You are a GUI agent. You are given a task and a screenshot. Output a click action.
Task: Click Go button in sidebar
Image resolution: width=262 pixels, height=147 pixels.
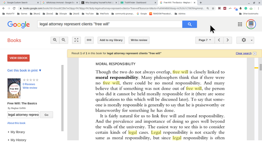tap(46, 115)
